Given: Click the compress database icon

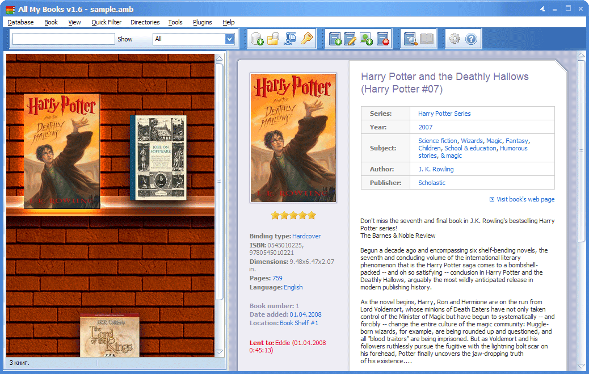Looking at the screenshot, I should (x=290, y=39).
